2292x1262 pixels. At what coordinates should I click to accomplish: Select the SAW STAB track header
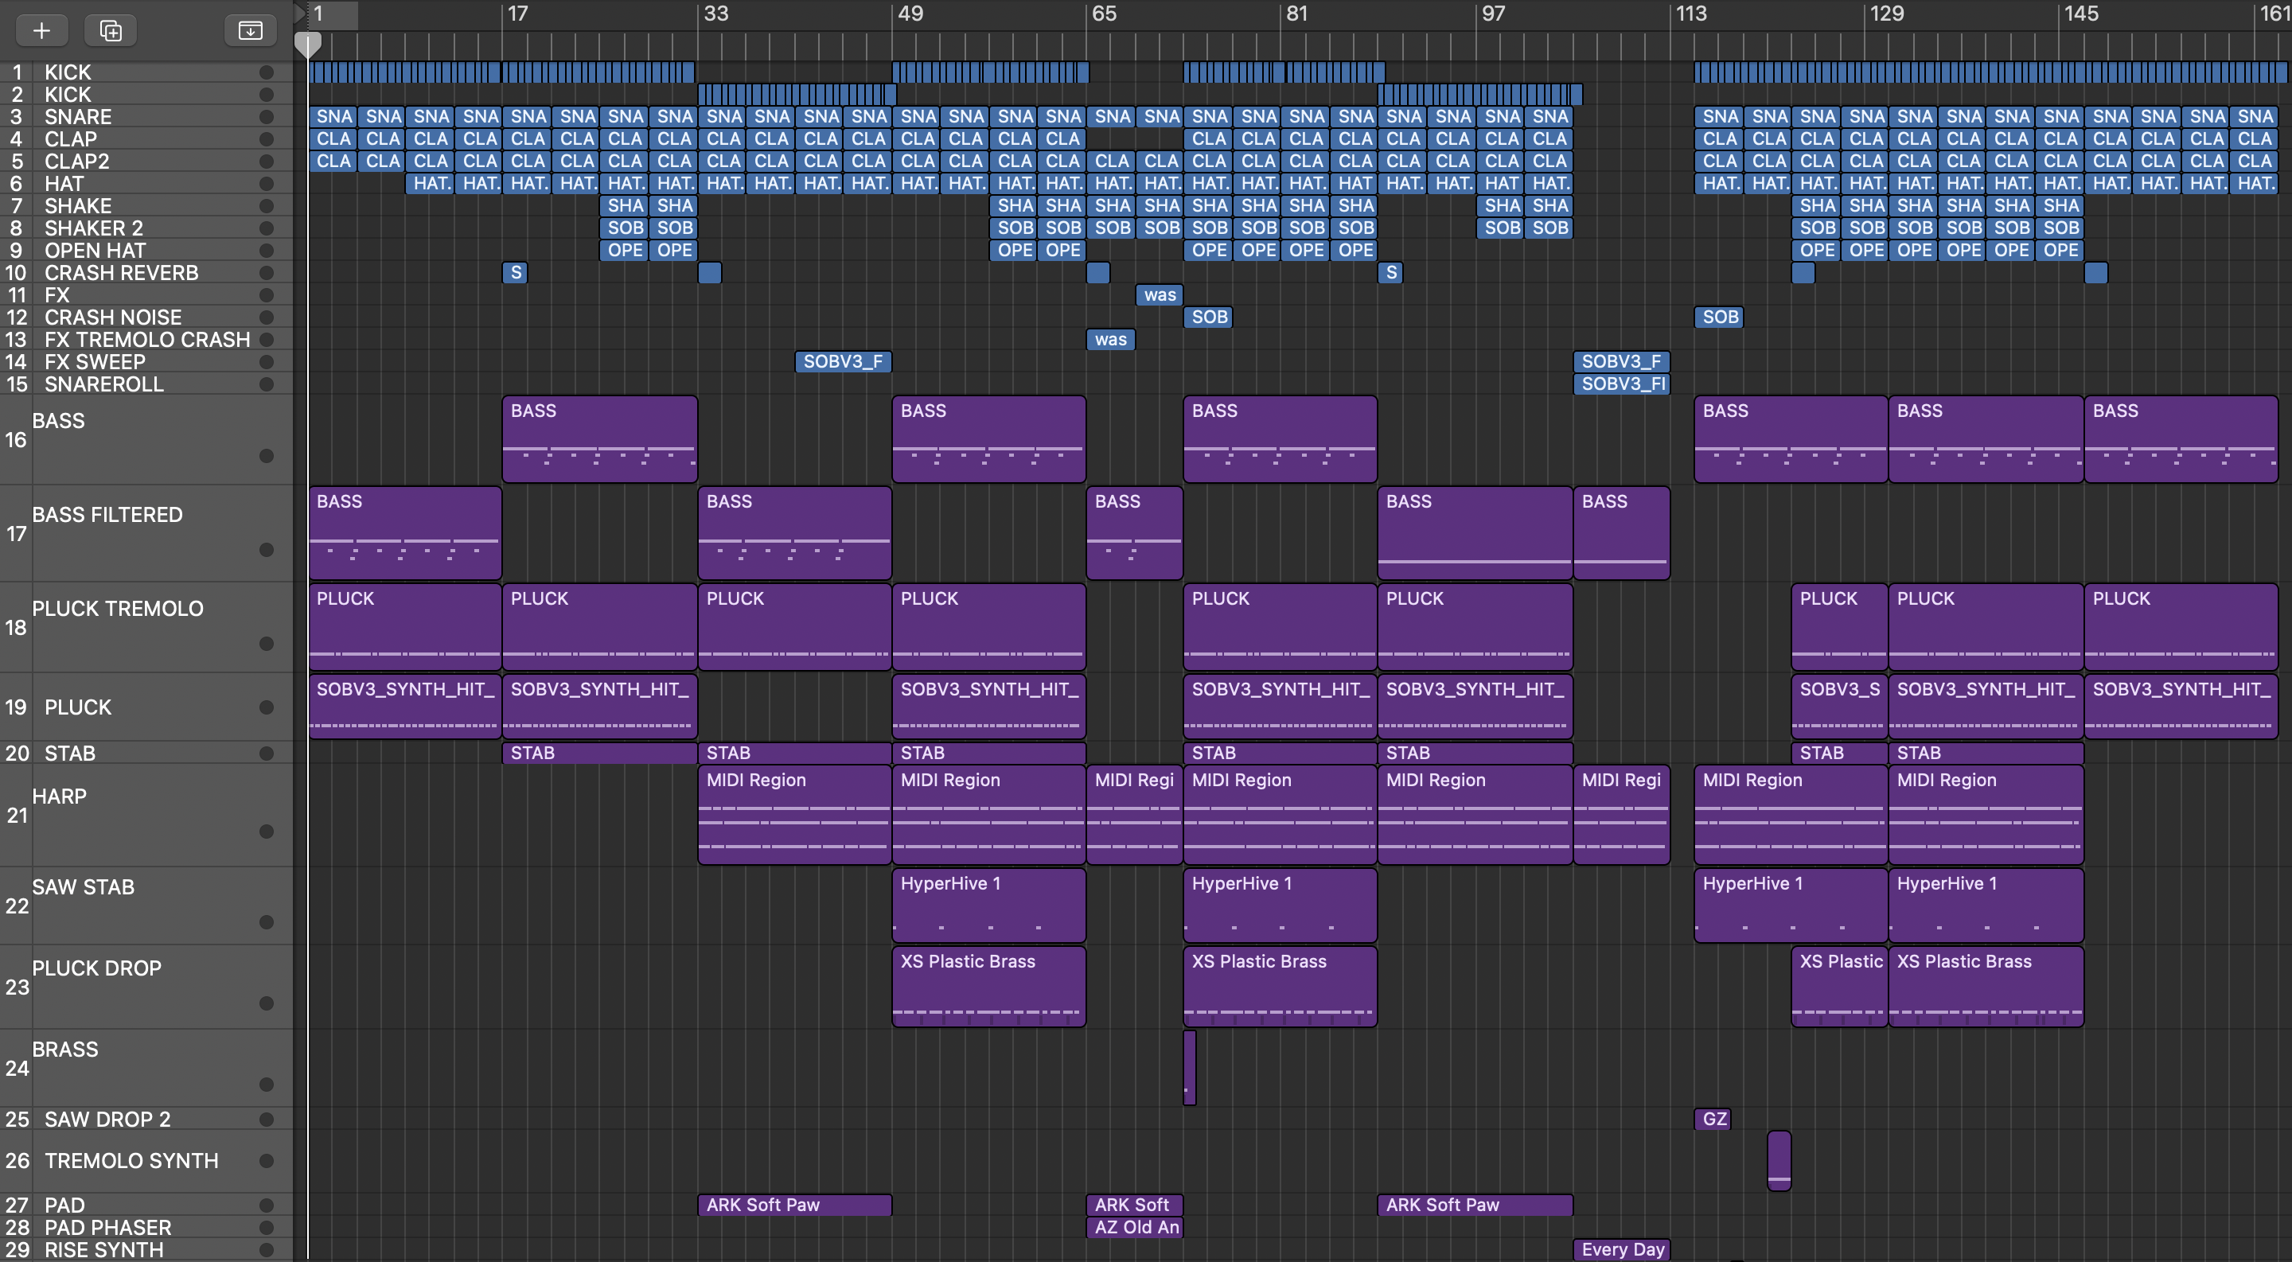[x=84, y=886]
